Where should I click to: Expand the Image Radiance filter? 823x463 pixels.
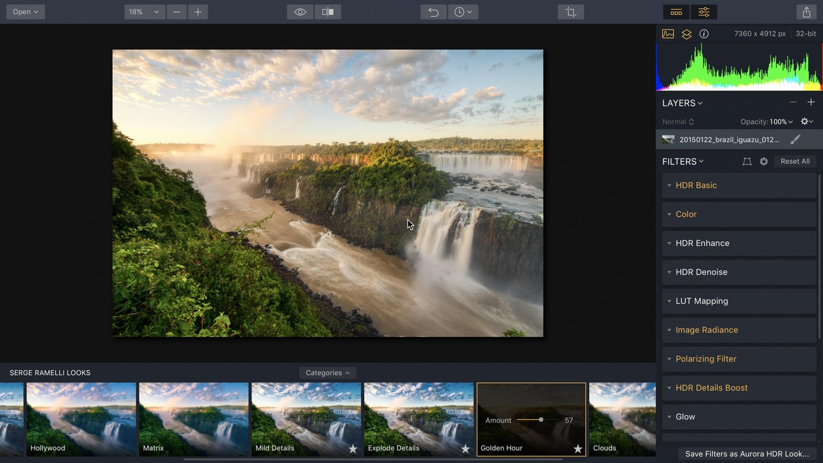(x=739, y=330)
